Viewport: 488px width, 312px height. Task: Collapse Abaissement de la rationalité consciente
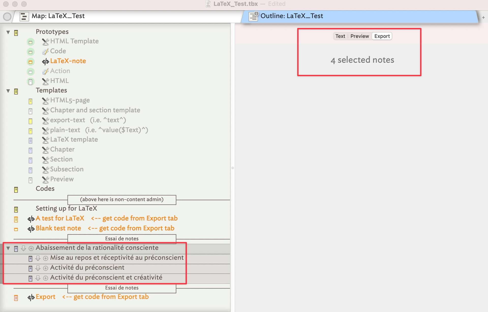tap(8, 248)
